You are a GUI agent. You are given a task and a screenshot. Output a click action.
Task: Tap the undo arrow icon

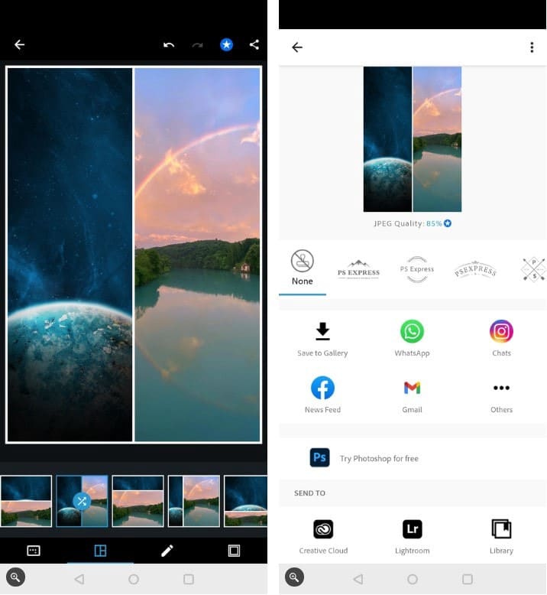tap(169, 45)
